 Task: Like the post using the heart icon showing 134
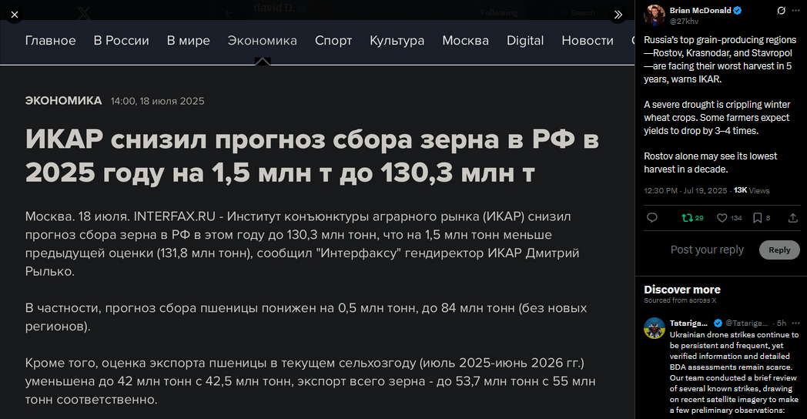729,218
